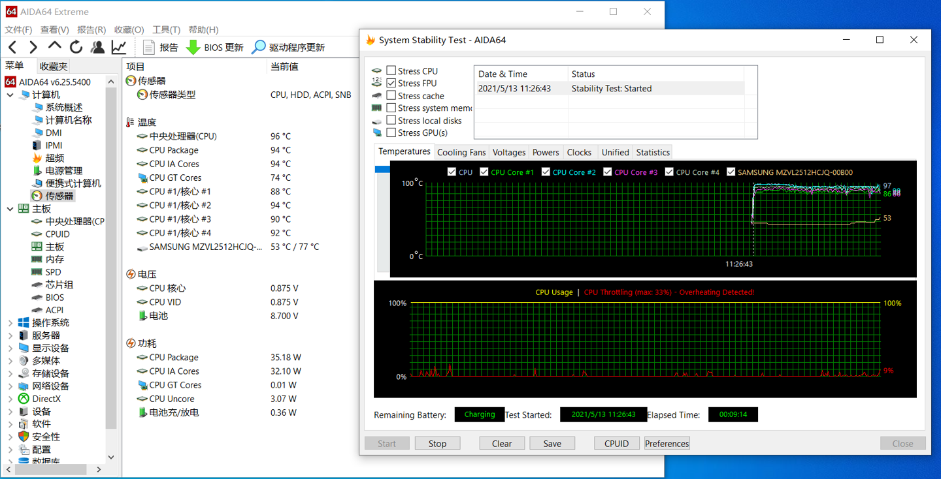Click the Preferences button
Screen dimensions: 941x479
point(667,444)
